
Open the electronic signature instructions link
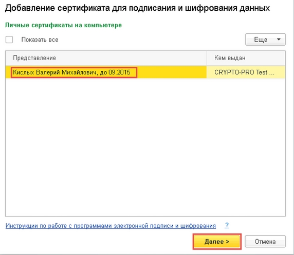pos(111,226)
